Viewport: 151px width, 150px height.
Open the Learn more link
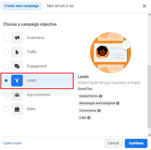click(x=12, y=143)
